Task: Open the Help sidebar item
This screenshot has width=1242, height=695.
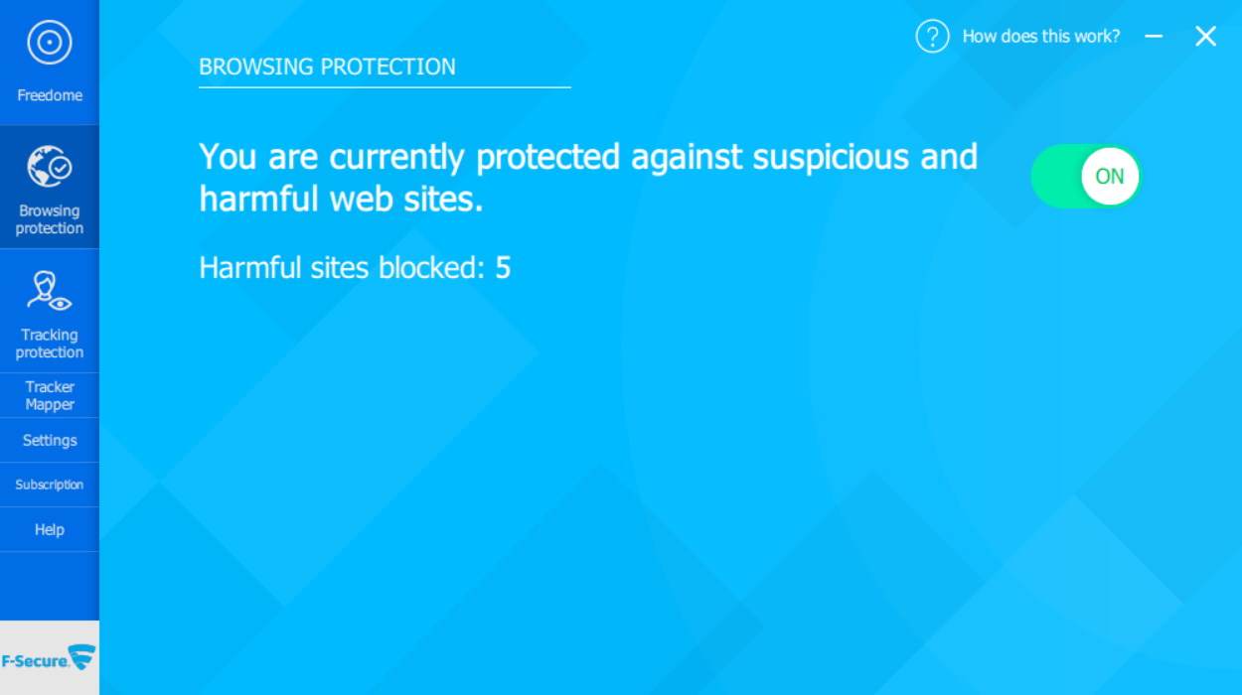Action: 50,529
